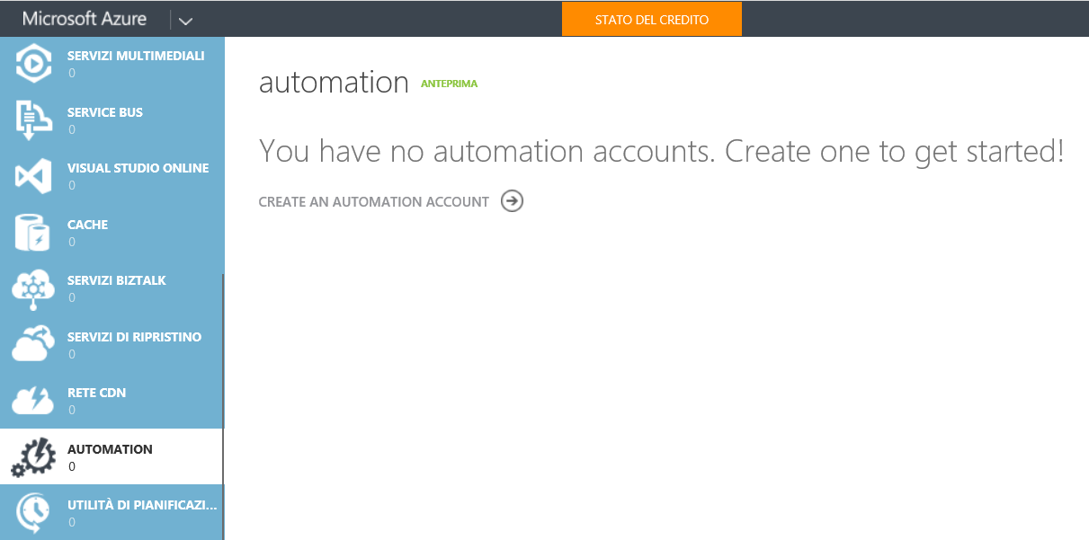Click the Utilità di Pianificazione clock icon
The width and height of the screenshot is (1089, 540).
click(33, 513)
